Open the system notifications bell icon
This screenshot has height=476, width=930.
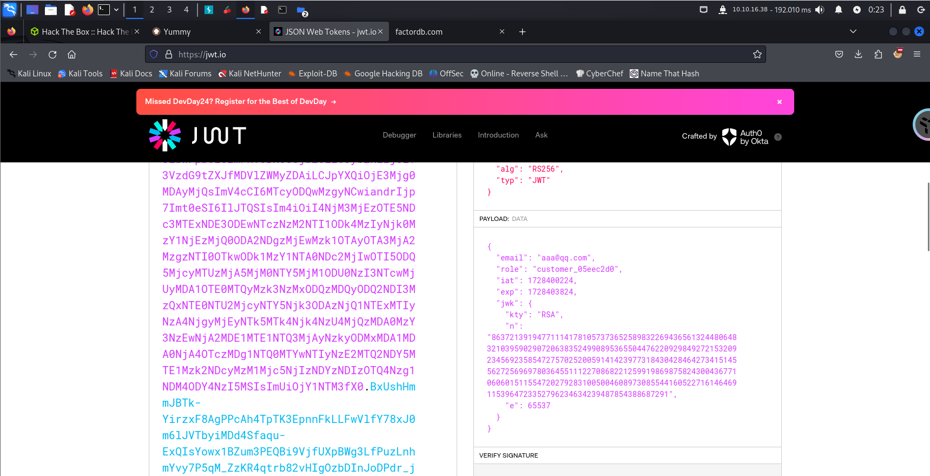coord(838,10)
